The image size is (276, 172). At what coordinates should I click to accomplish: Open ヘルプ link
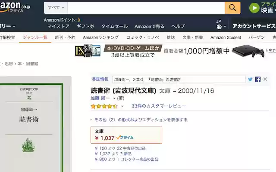click(178, 26)
